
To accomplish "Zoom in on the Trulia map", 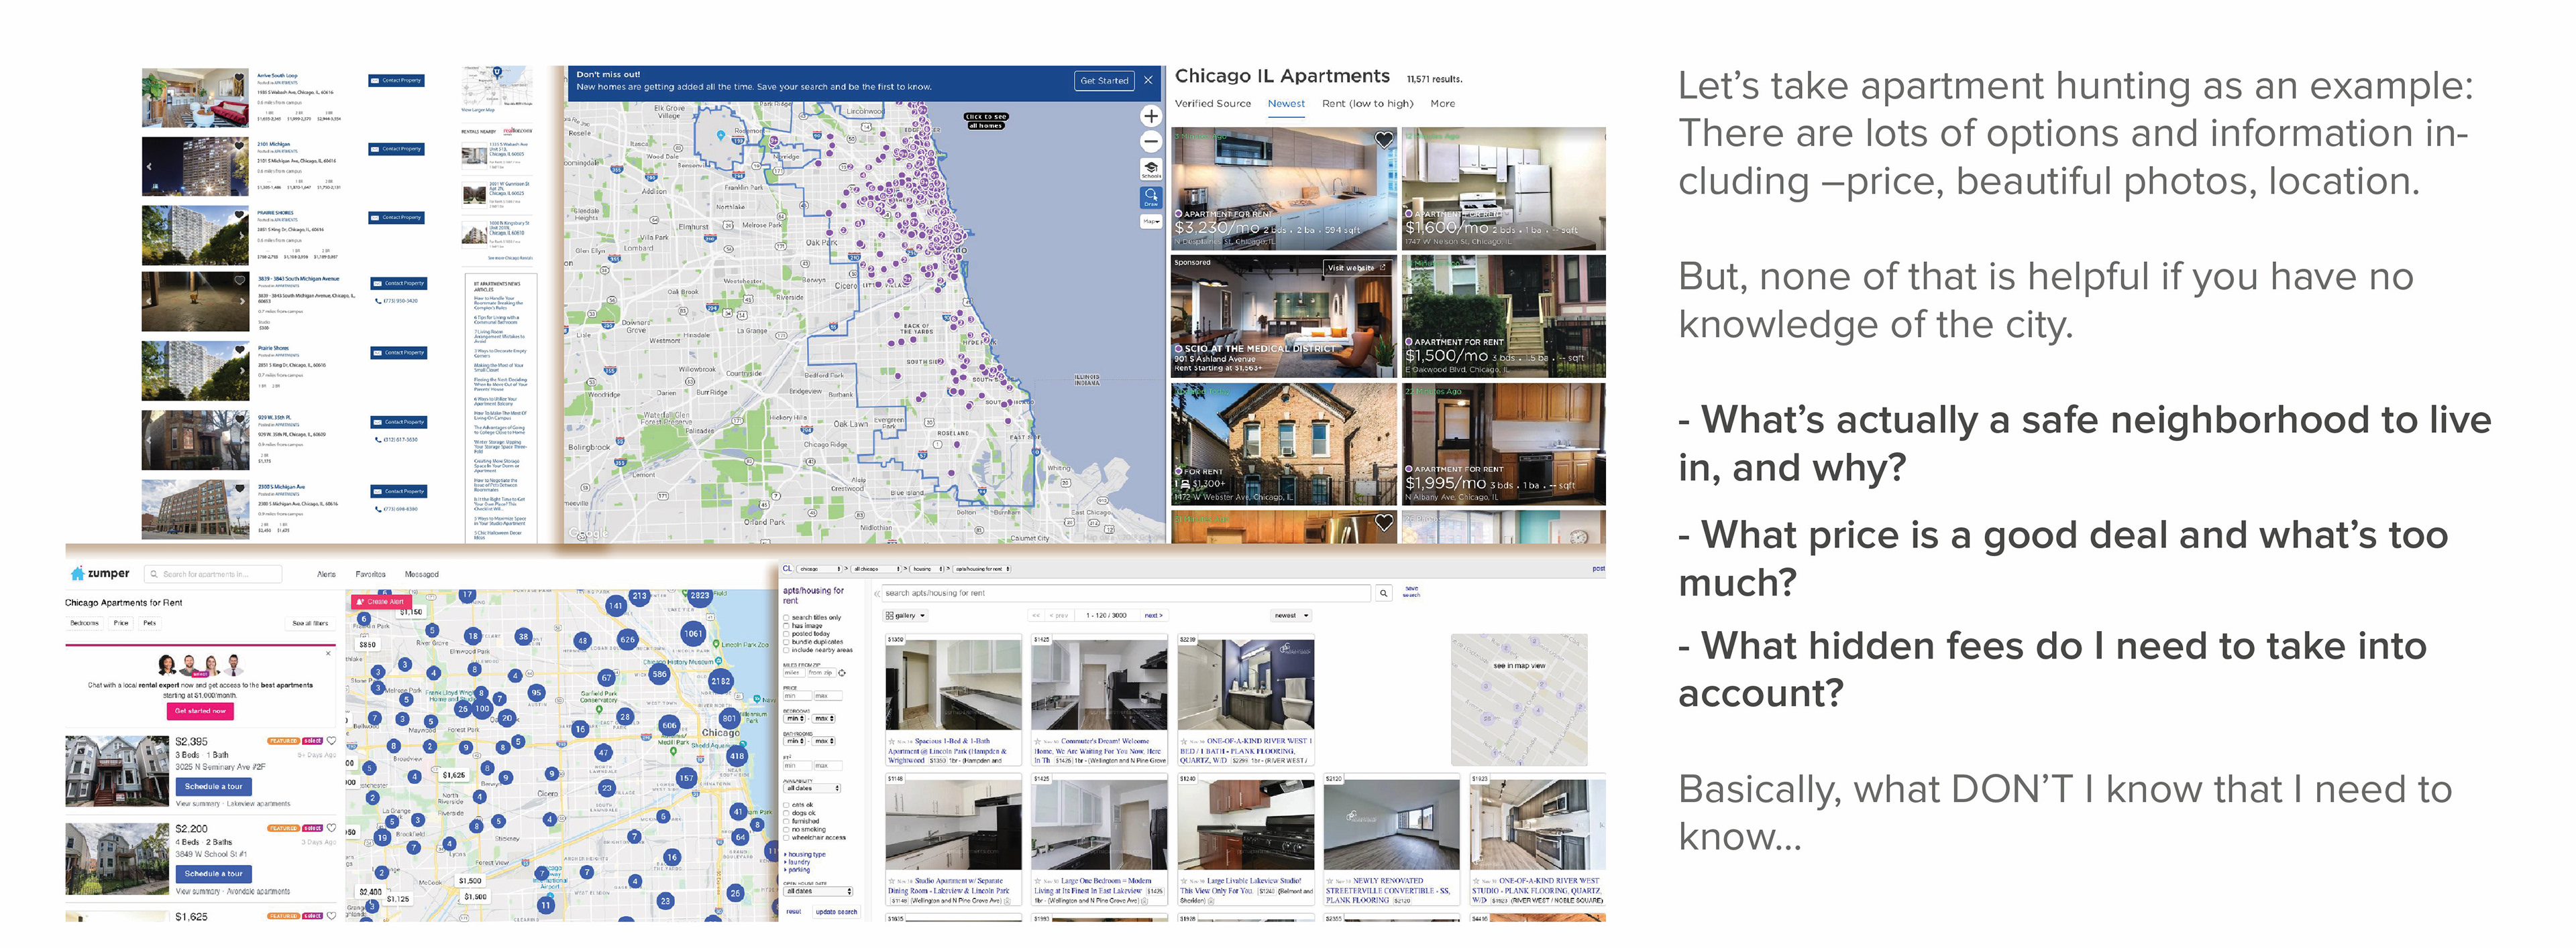I will [1151, 117].
